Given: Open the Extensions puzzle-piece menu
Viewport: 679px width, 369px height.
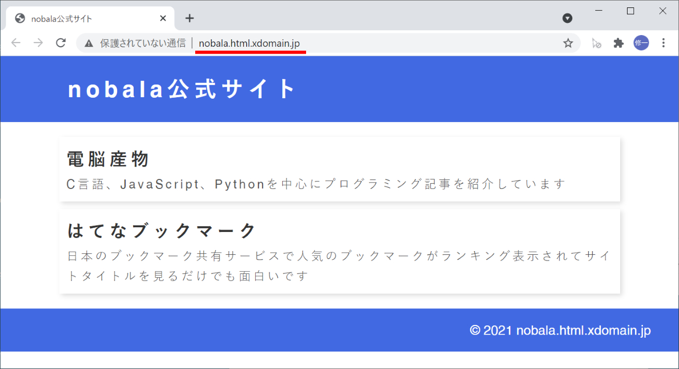Looking at the screenshot, I should click(x=619, y=43).
